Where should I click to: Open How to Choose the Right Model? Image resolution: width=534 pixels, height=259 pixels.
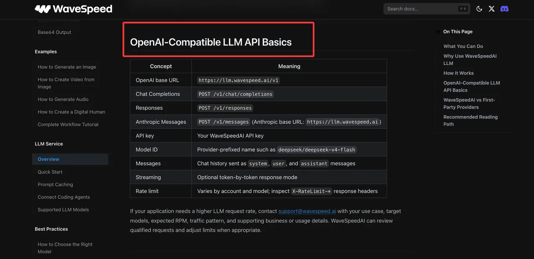point(65,248)
